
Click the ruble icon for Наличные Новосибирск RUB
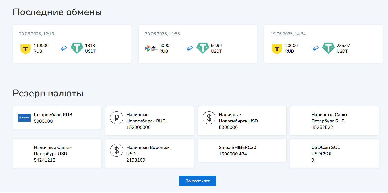point(117,118)
